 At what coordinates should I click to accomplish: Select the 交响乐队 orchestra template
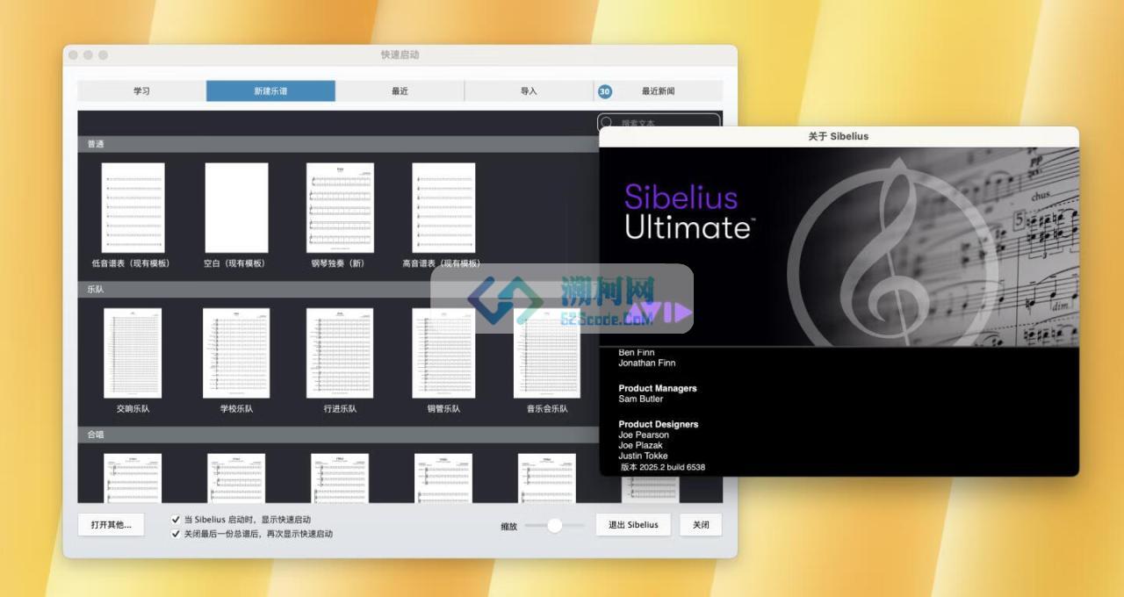click(133, 353)
